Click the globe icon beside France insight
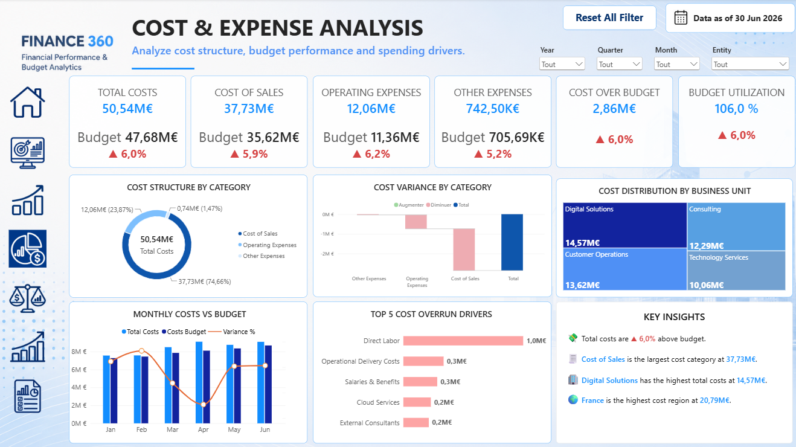The width and height of the screenshot is (796, 447). pyautogui.click(x=573, y=399)
